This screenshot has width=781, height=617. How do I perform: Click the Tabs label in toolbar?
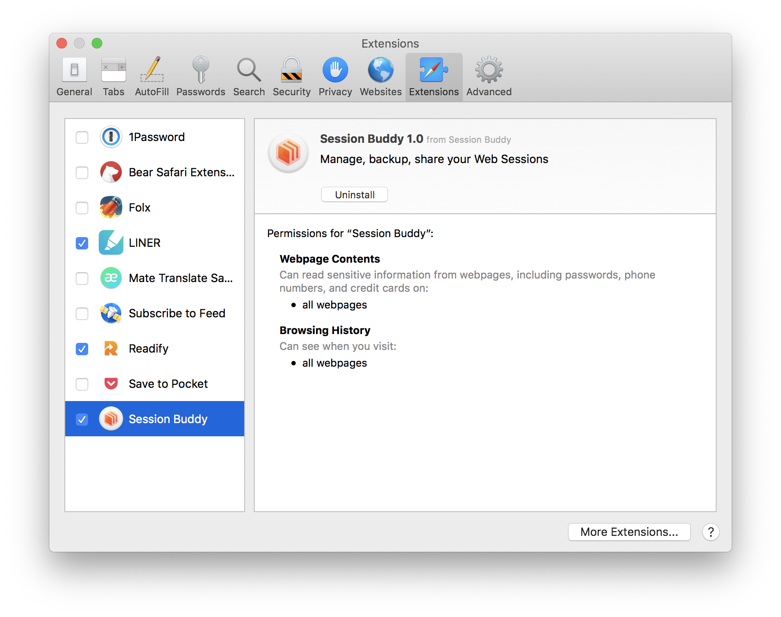pos(113,92)
